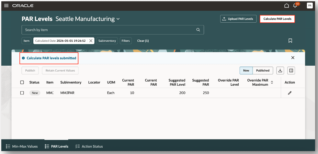Viewport: 318px width, 154px height.
Task: Click the Upload PAR Levels button
Action: 238,19
